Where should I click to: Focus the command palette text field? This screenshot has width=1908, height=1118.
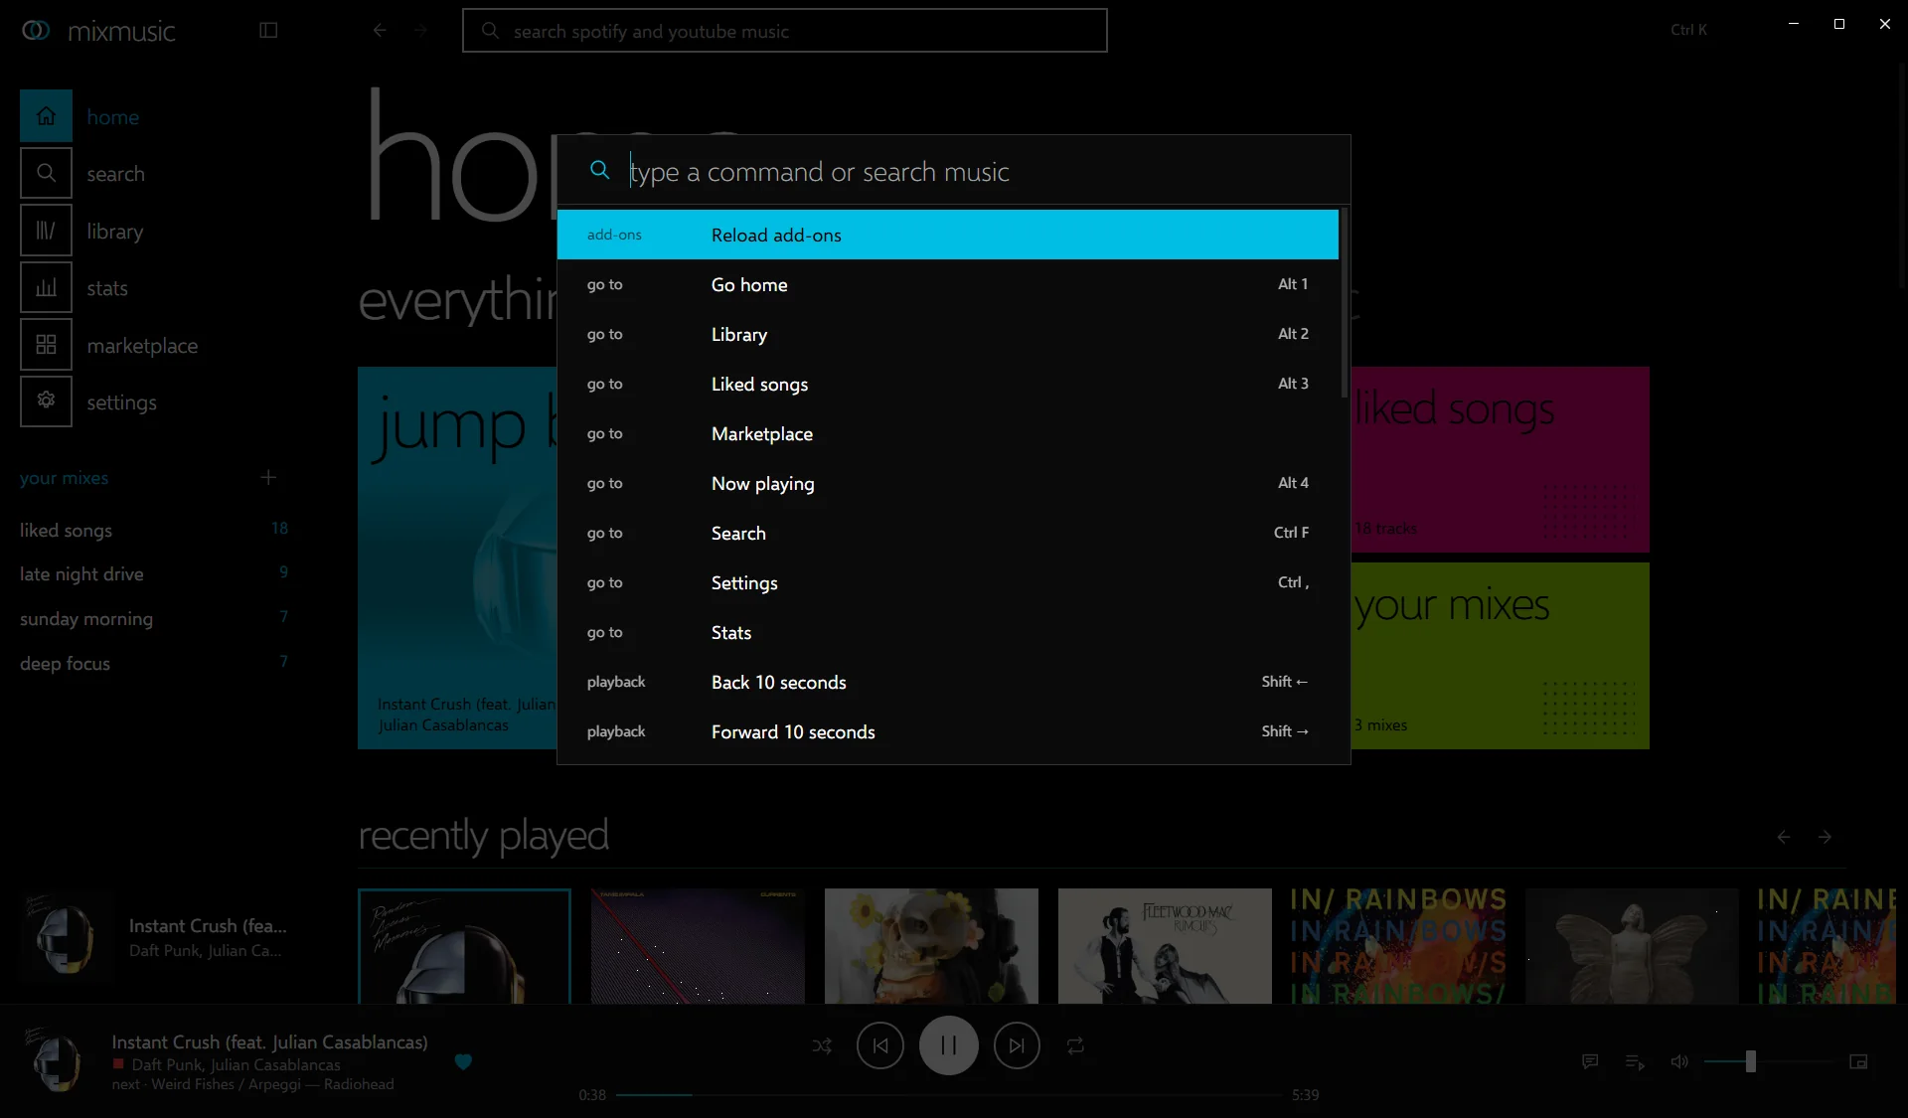pos(974,171)
